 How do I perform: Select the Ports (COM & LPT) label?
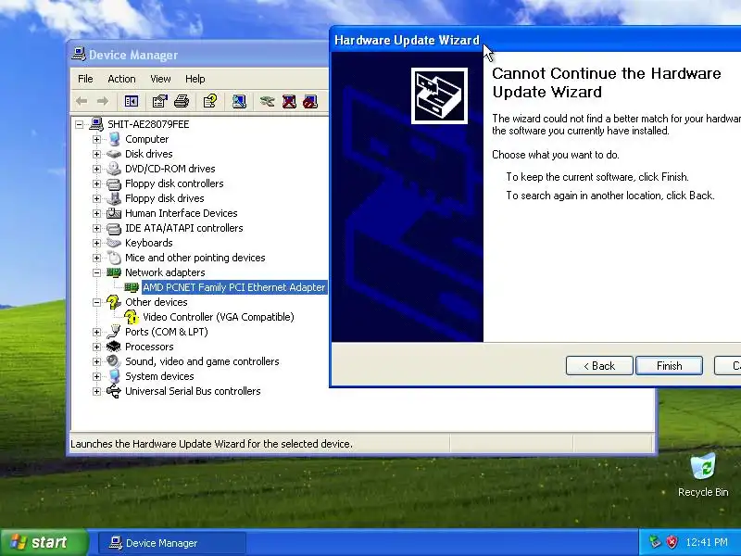[167, 332]
